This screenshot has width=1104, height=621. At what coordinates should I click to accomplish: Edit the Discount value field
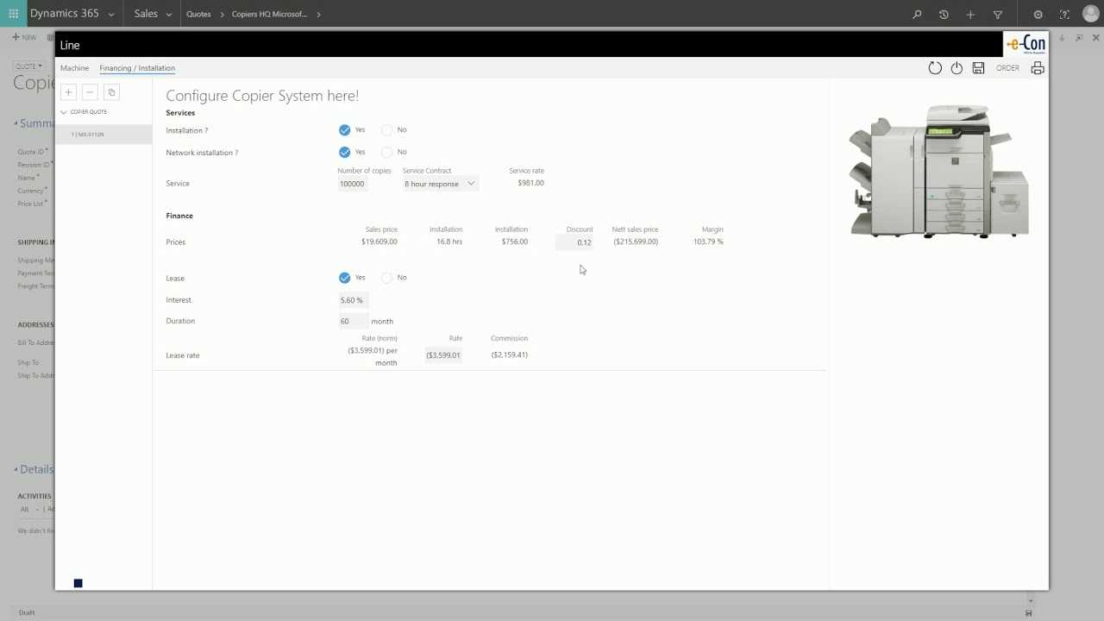(578, 242)
